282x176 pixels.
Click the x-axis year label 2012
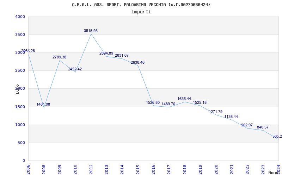click(91, 169)
